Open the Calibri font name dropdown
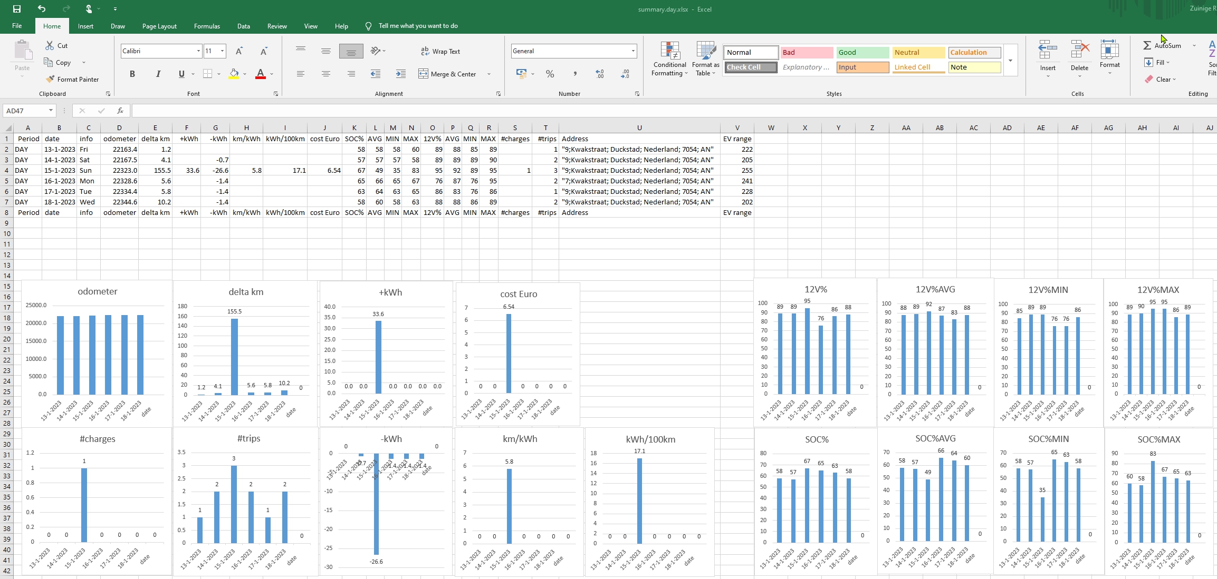 coord(198,51)
